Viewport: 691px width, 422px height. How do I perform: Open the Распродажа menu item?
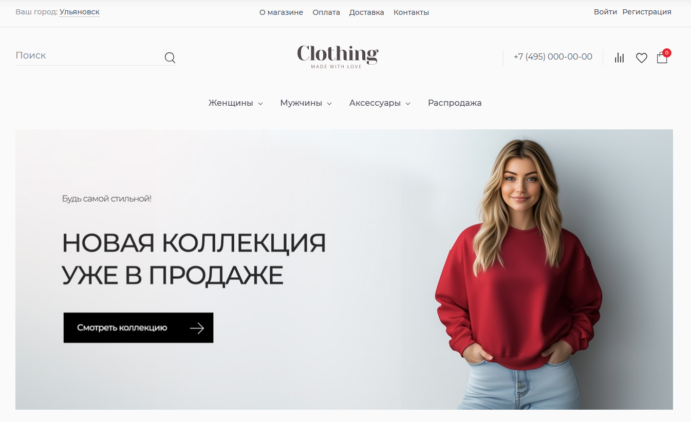[455, 103]
